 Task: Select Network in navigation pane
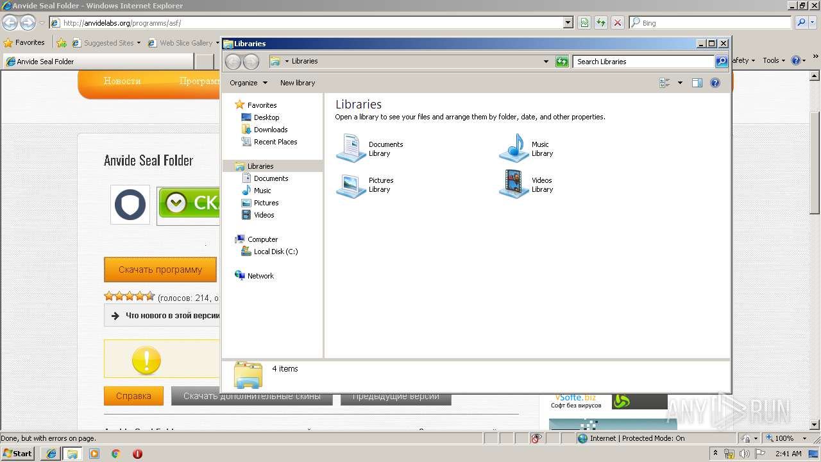tap(260, 276)
